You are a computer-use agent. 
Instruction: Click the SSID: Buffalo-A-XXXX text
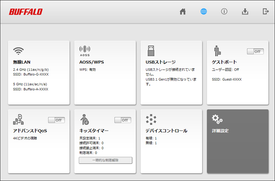pos(31,89)
